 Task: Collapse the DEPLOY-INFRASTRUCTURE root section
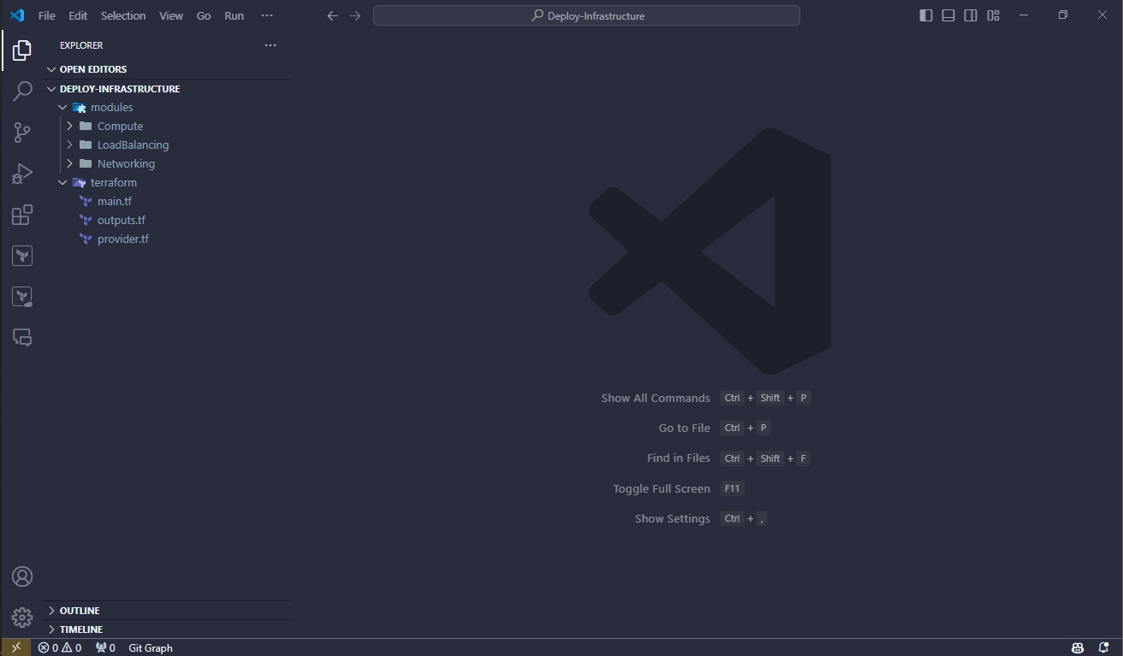coord(51,89)
